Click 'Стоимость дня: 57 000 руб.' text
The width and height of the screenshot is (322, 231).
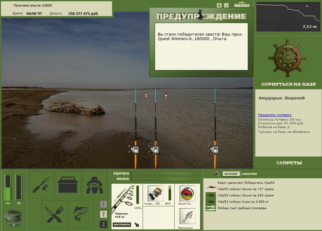pos(281,123)
